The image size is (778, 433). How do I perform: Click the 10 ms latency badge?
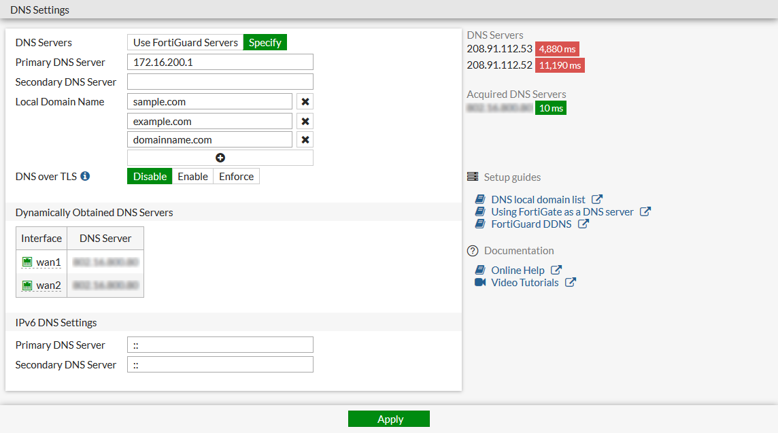point(551,108)
